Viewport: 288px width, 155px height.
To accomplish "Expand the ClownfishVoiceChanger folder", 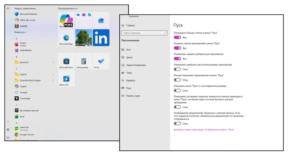I will pos(53,80).
